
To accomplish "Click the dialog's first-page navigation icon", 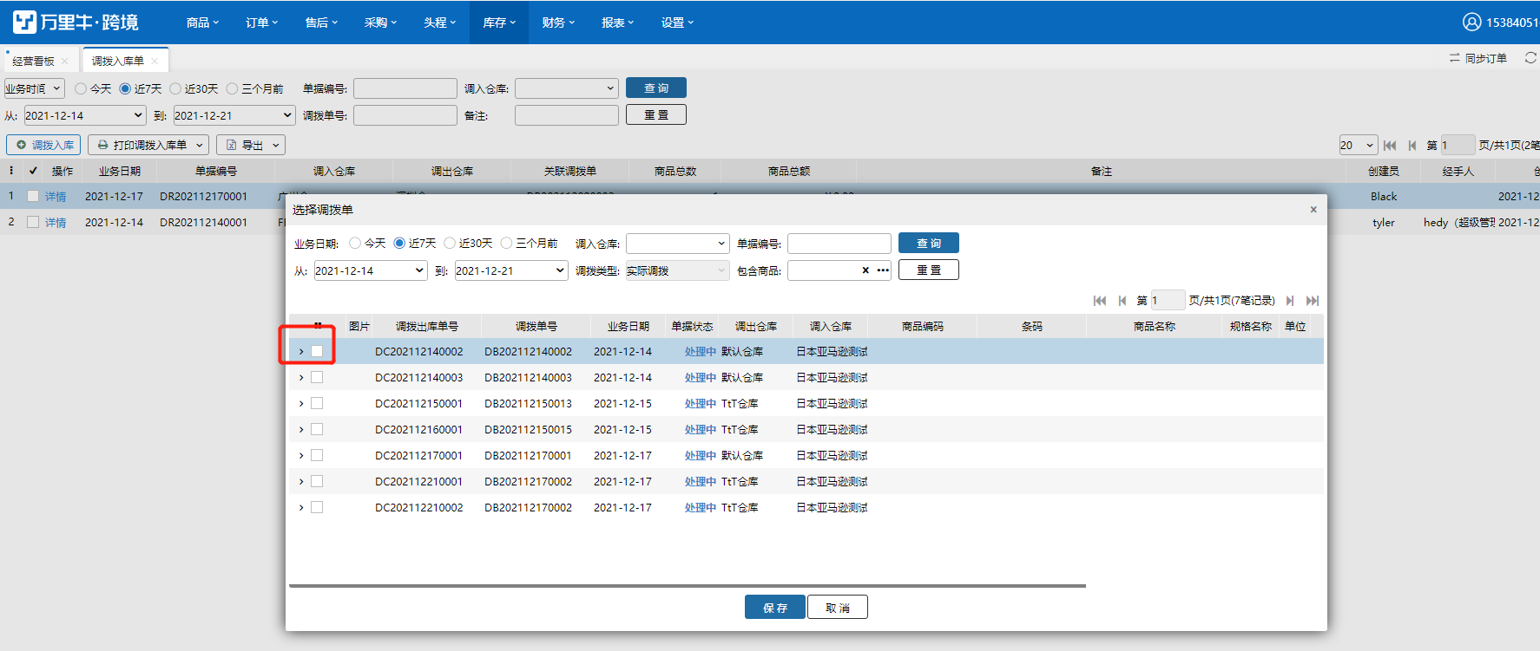I will click(1100, 301).
